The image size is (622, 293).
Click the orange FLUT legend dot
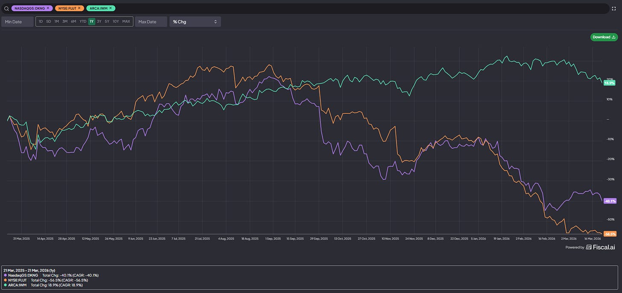5,280
